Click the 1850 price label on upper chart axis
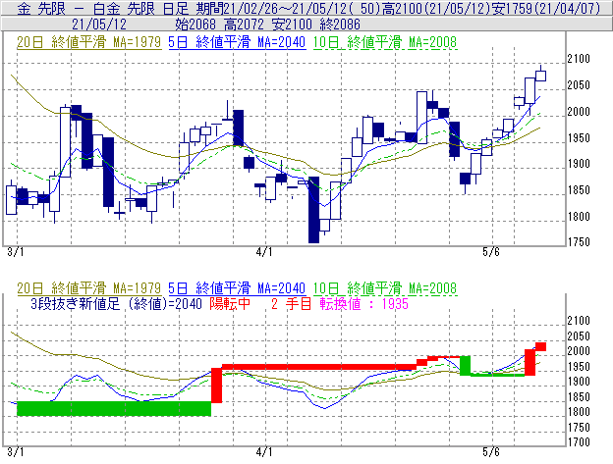 click(x=579, y=190)
